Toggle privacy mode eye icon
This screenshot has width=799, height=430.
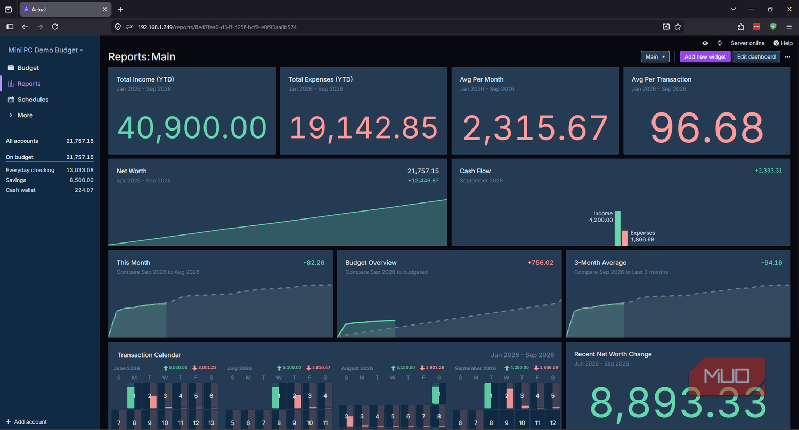point(705,43)
